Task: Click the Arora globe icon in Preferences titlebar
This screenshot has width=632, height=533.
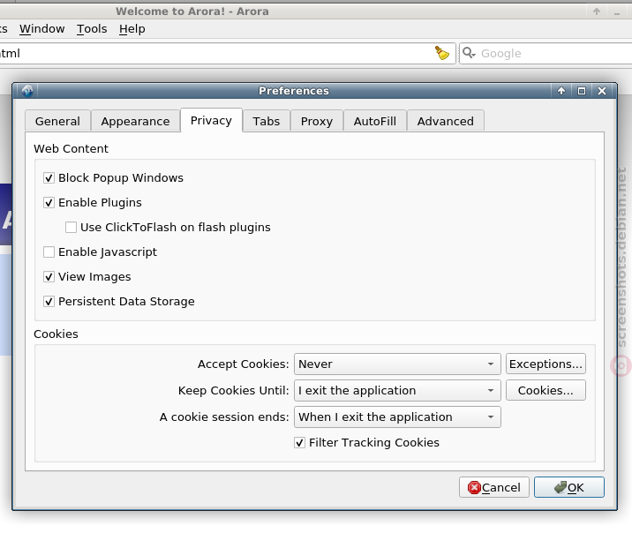Action: (27, 91)
